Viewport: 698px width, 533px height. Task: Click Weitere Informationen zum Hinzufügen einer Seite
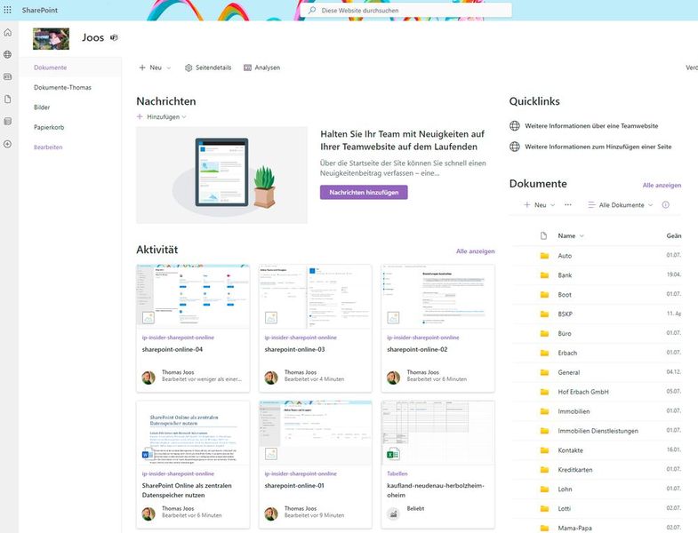point(598,147)
